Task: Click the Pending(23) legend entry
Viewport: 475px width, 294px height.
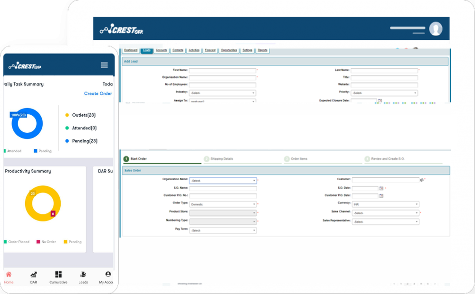Action: pyautogui.click(x=82, y=141)
